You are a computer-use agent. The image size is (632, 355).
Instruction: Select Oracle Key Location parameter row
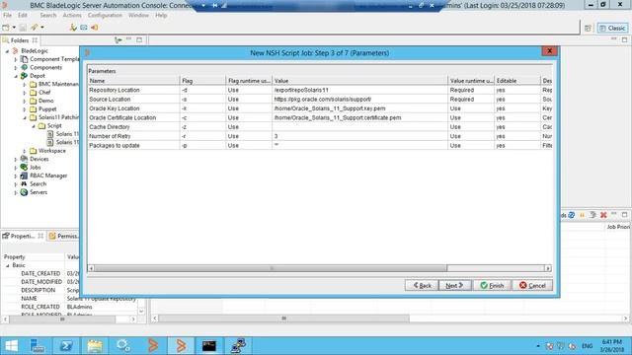pyautogui.click(x=320, y=108)
